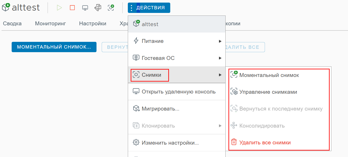This screenshot has height=157, width=348.
Task: Click the green Power On play icon
Action: pos(59,8)
